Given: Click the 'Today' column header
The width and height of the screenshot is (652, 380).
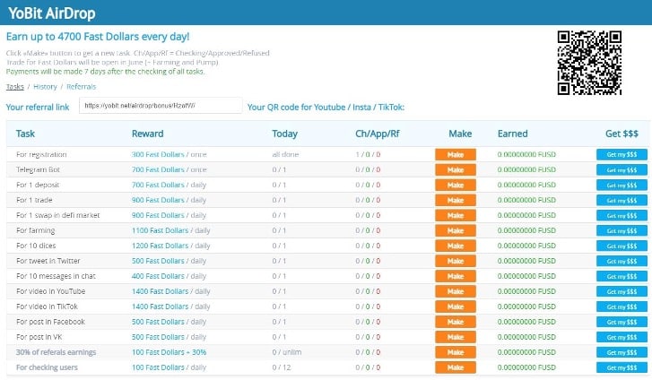Looking at the screenshot, I should click(x=284, y=134).
